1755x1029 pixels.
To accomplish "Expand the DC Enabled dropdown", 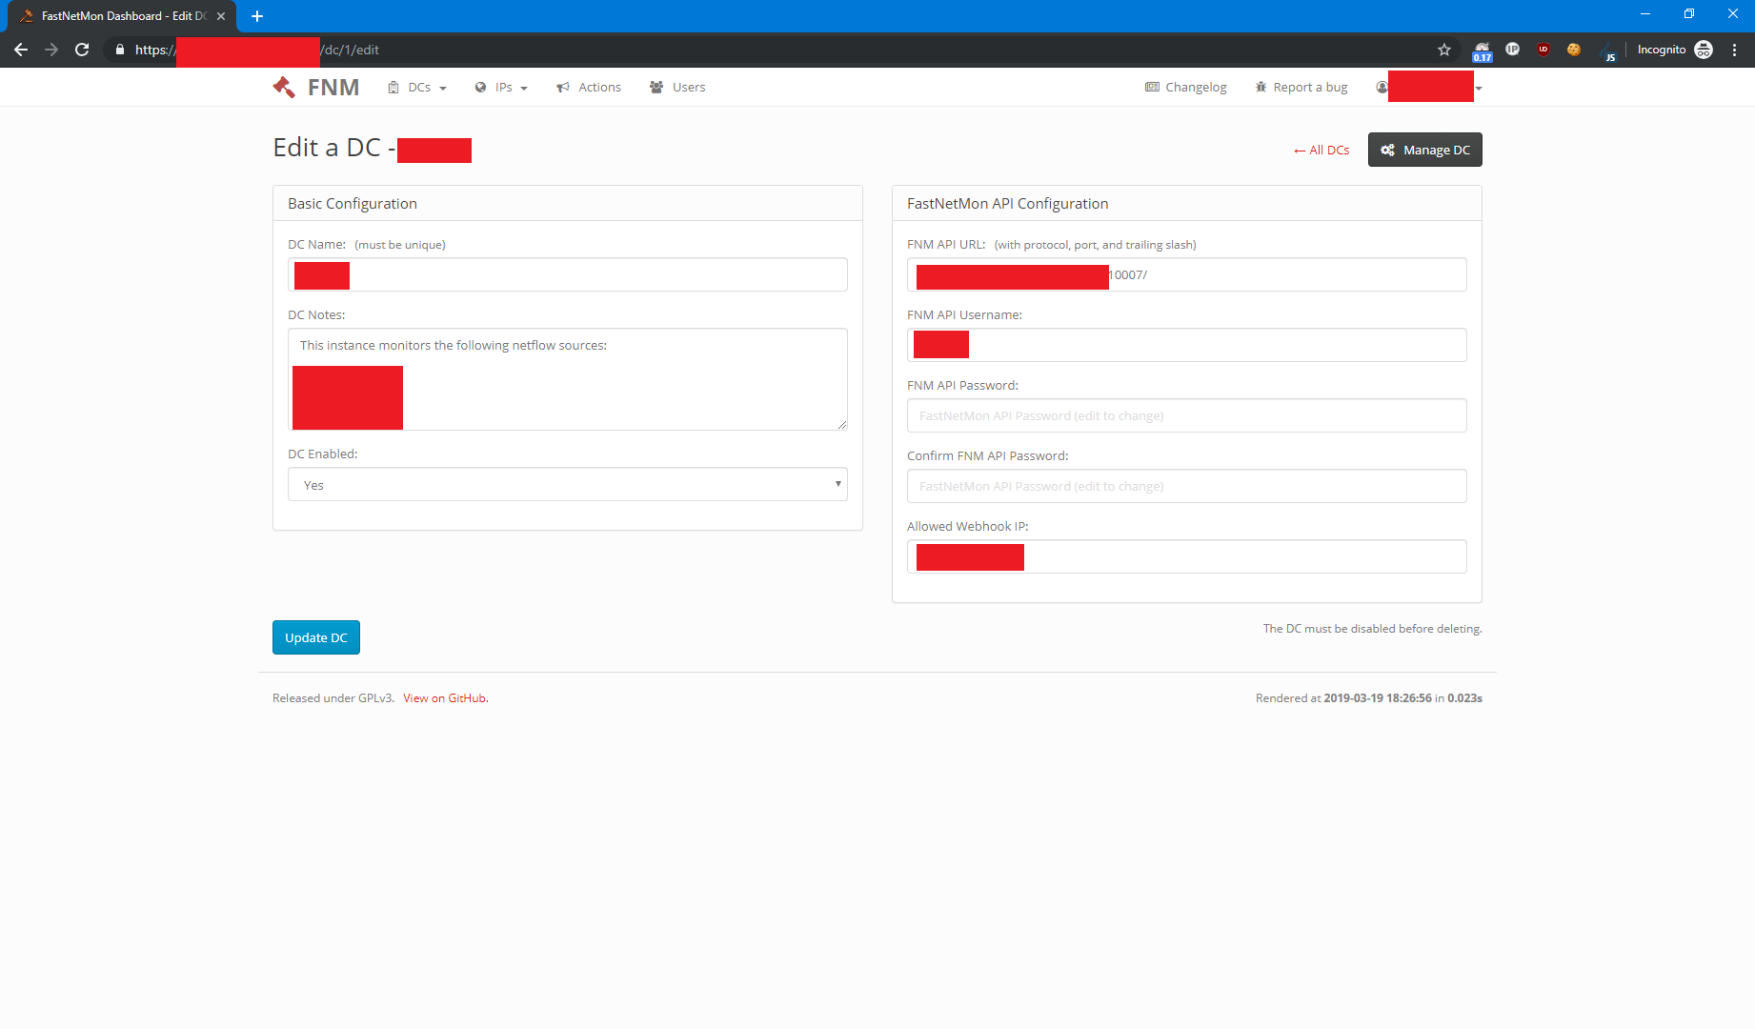I will point(568,484).
